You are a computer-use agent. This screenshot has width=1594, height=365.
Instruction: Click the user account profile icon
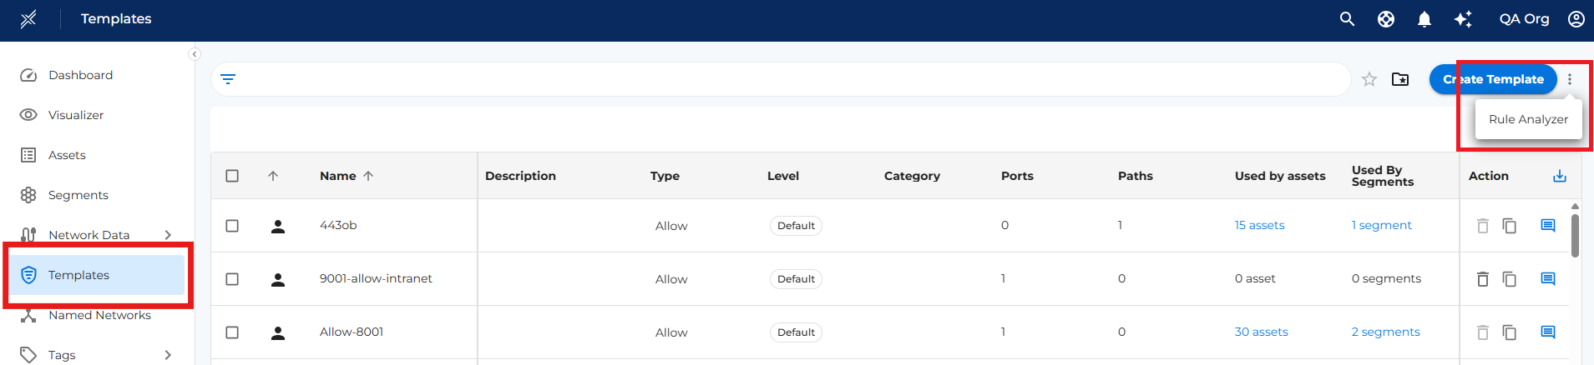pos(1576,19)
